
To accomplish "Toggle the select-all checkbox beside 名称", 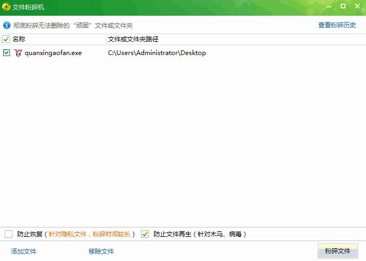I will pyautogui.click(x=6, y=39).
